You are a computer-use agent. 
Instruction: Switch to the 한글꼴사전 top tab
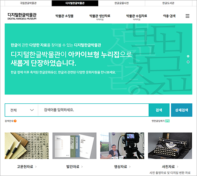click(x=122, y=3)
